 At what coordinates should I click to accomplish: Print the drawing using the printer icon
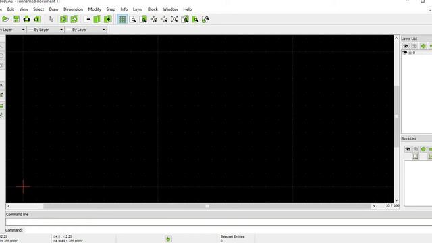26,19
